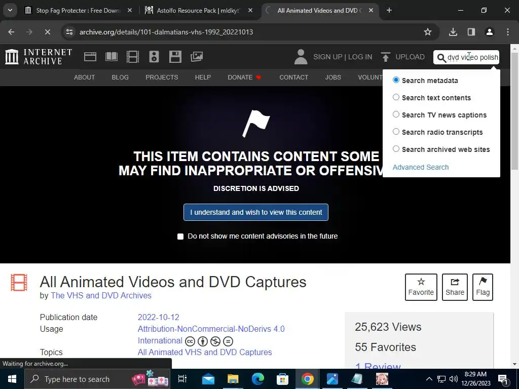The height and width of the screenshot is (389, 519).
Task: Click the LOG IN link
Action: (360, 57)
